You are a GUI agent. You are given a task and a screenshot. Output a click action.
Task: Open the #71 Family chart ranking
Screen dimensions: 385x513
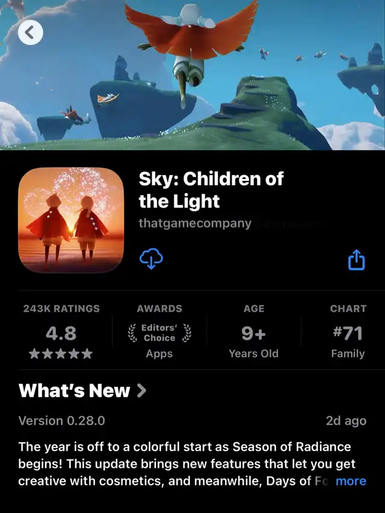click(x=348, y=331)
